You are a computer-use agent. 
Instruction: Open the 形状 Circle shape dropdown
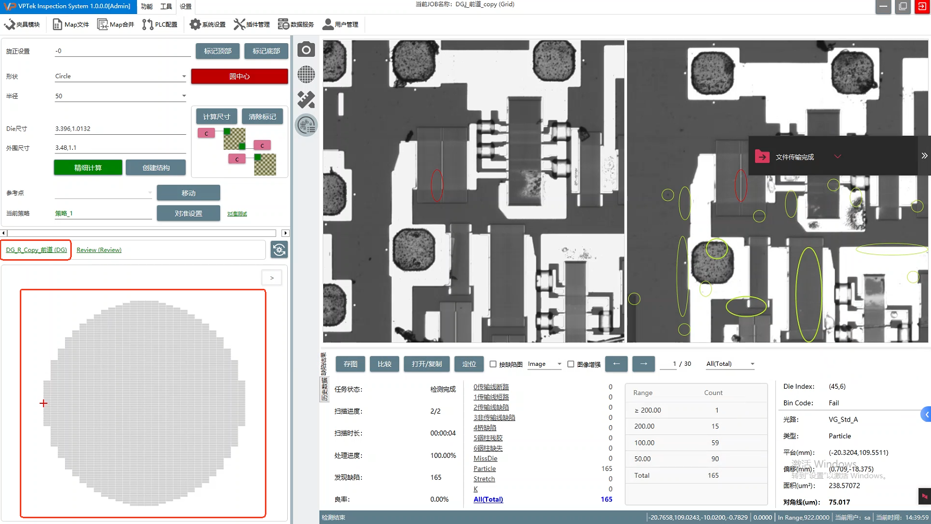[x=121, y=76]
